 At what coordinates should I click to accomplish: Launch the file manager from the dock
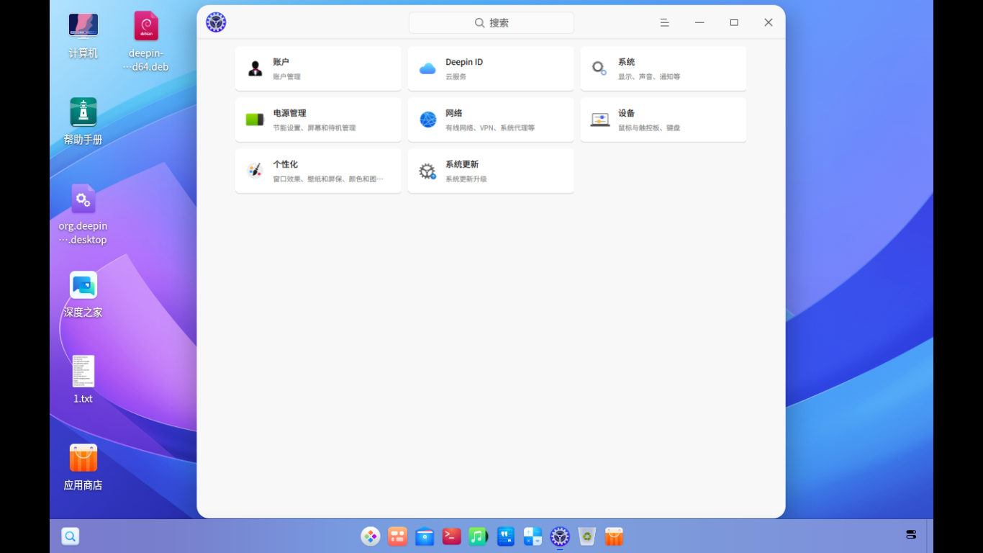[x=425, y=536]
